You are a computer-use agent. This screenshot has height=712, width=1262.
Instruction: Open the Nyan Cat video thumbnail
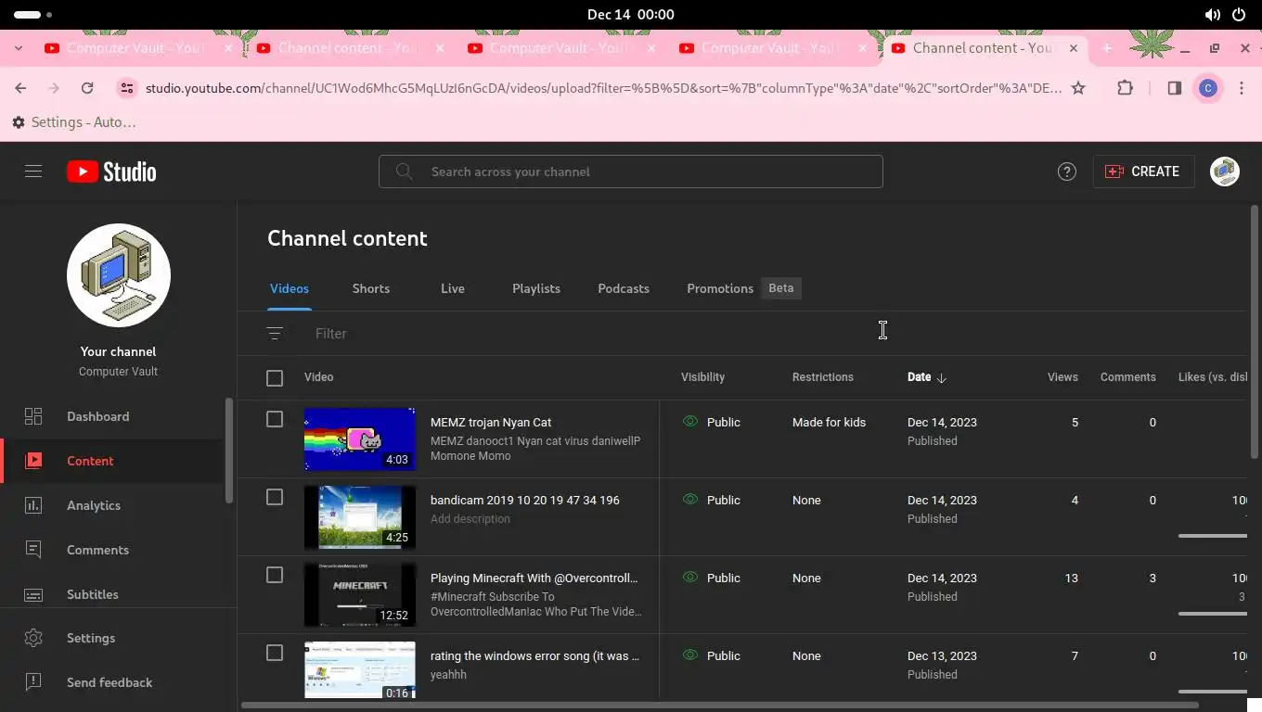pyautogui.click(x=360, y=439)
